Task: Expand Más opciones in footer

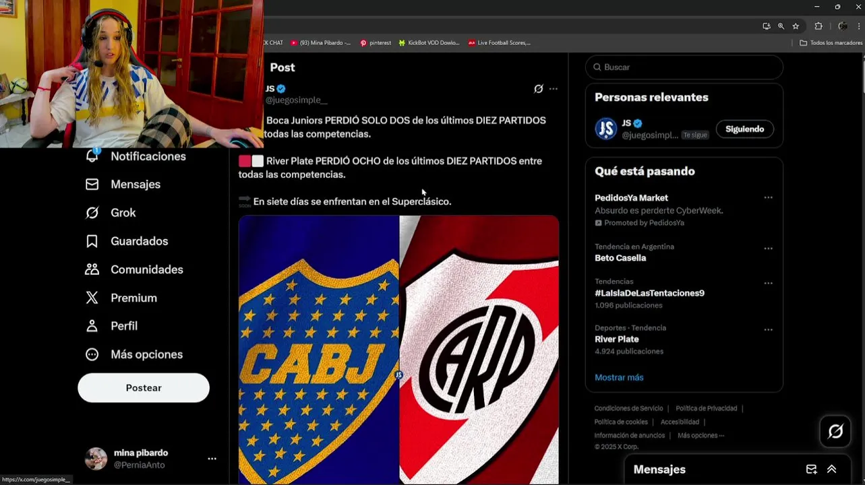Action: [x=700, y=436]
